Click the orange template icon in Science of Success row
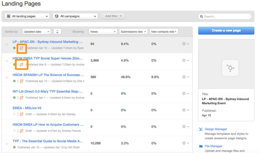Screen dimensions: 260x153 tap(22, 81)
